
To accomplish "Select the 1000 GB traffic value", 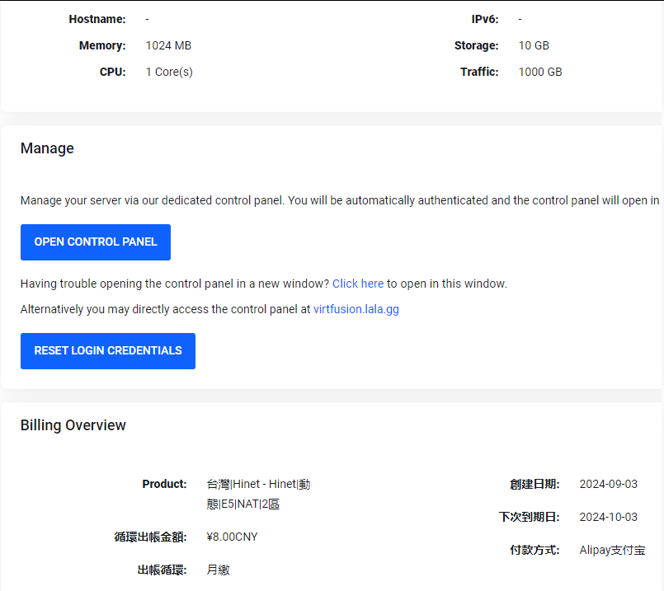I will (540, 72).
